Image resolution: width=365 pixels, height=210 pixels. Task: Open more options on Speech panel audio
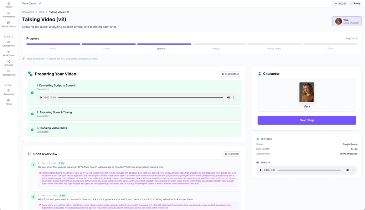click(353, 170)
